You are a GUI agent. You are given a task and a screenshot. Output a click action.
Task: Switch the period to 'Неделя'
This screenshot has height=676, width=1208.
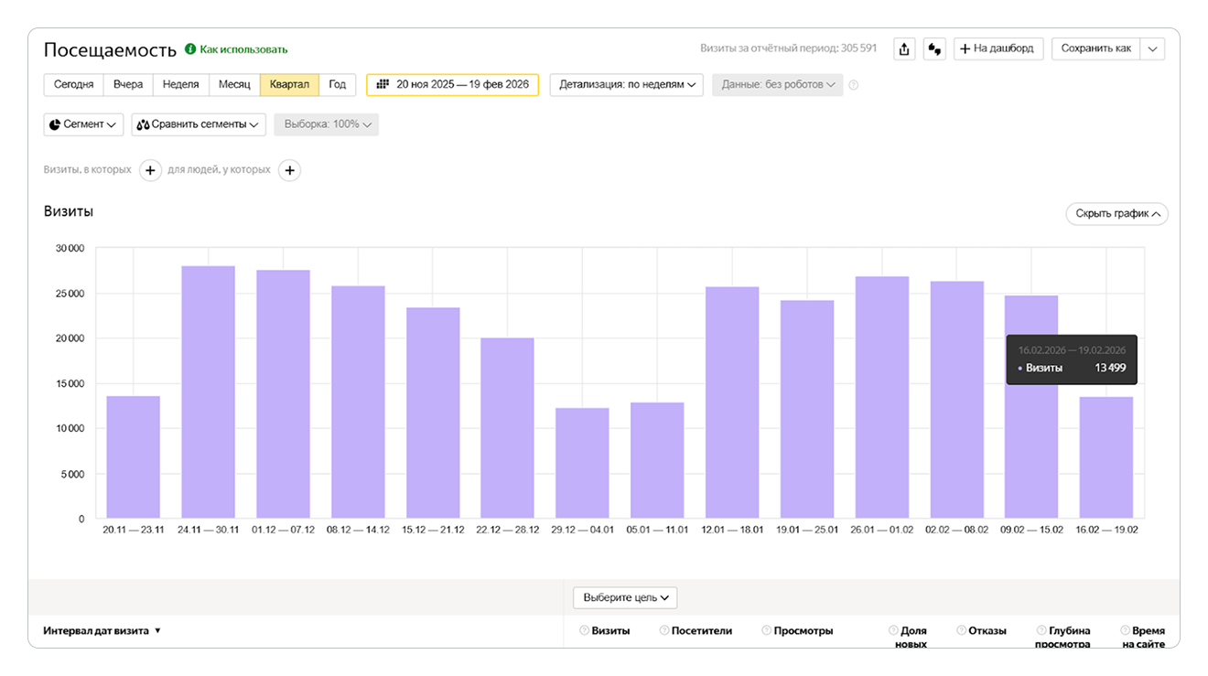(180, 85)
